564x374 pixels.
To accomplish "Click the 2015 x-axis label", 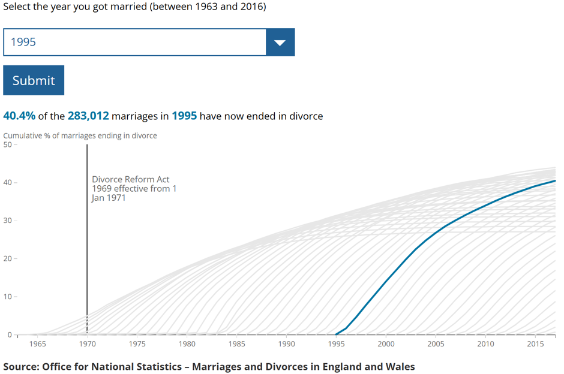I will point(536,344).
